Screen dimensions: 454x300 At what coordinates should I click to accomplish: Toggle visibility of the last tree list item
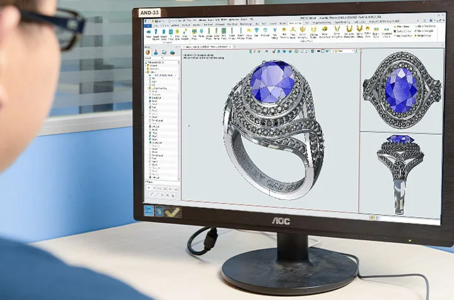point(148,177)
